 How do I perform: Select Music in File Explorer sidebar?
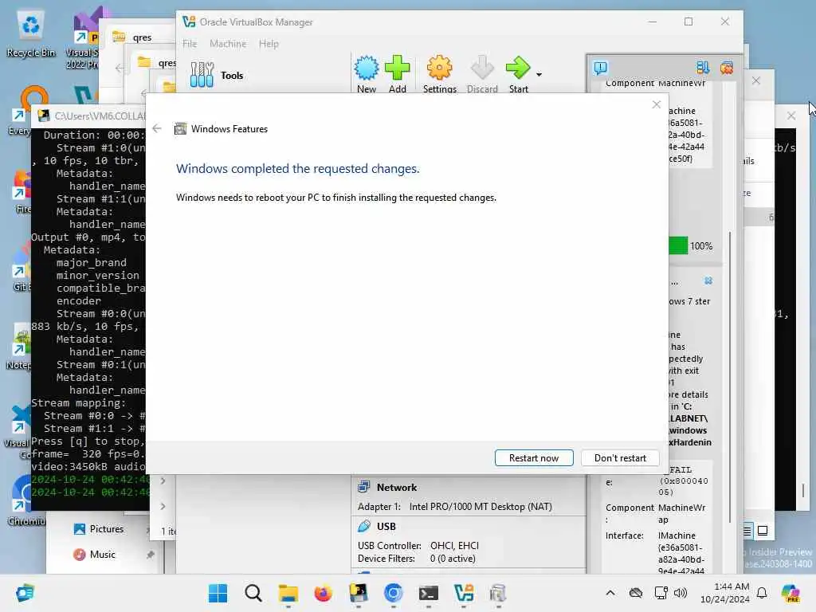pyautogui.click(x=102, y=555)
